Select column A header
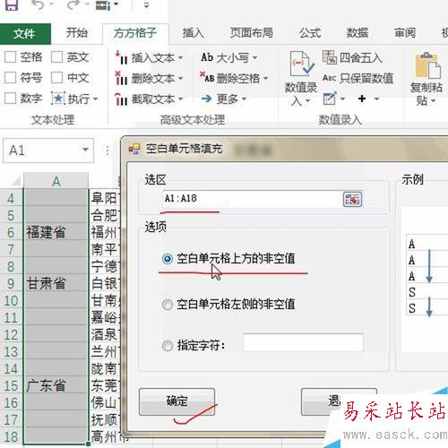Image resolution: width=448 pixels, height=448 pixels. tap(56, 181)
